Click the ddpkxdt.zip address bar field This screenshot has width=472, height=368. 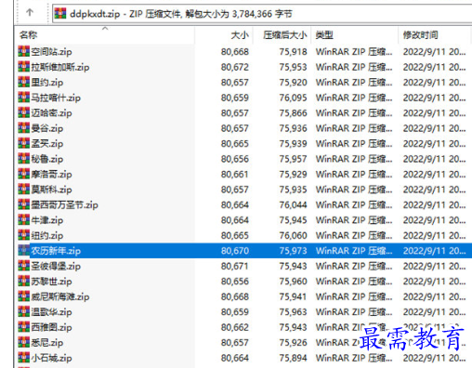point(262,14)
